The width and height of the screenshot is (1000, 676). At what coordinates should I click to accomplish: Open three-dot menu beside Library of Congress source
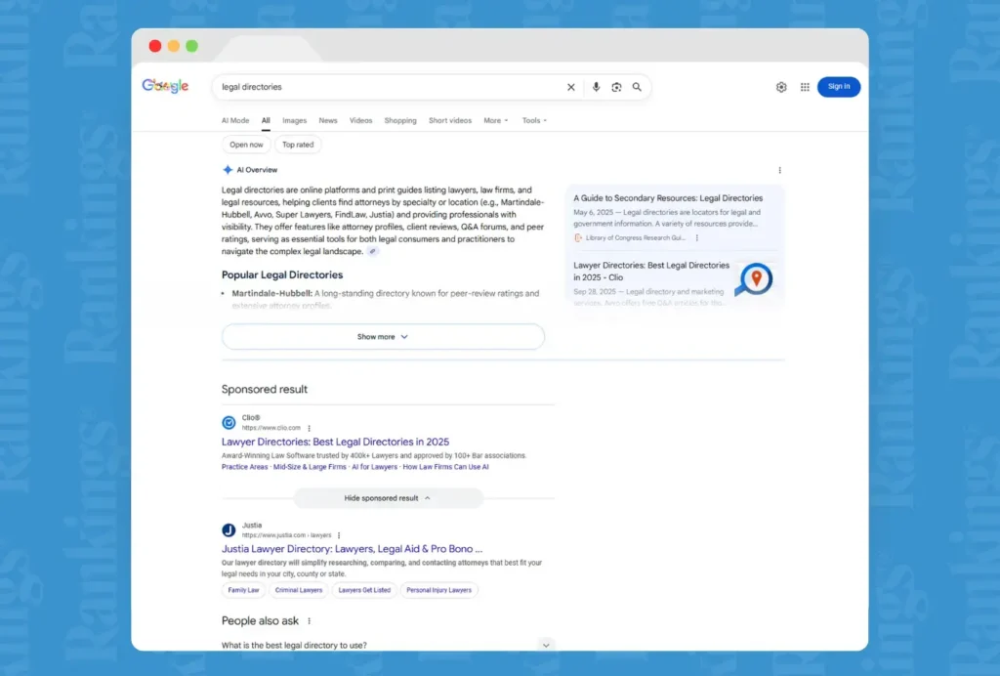[696, 238]
